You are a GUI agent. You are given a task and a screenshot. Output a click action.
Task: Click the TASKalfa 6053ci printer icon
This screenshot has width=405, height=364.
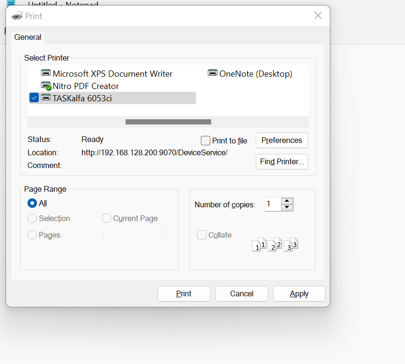point(46,98)
